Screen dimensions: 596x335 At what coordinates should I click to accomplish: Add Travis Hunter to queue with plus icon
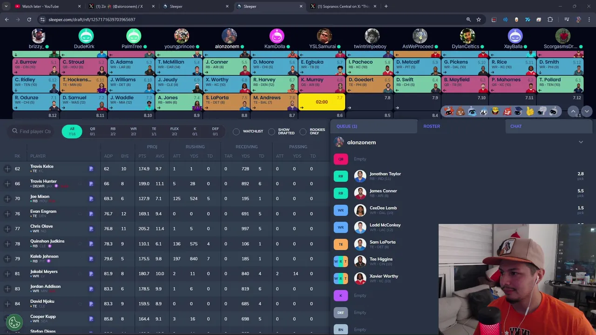(x=7, y=184)
